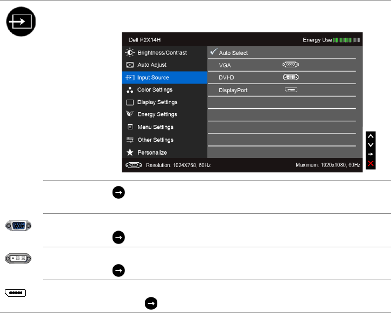391x313 pixels.
Task: Open Energy Settings menu item
Action: click(x=165, y=114)
